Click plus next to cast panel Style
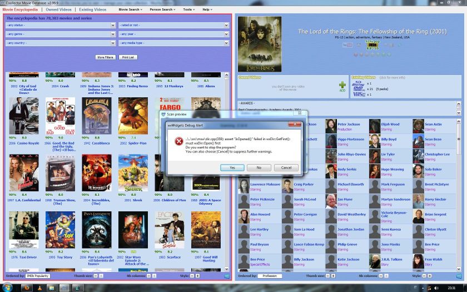Image resolution: width=467 pixels, height=292 pixels. pos(429,276)
